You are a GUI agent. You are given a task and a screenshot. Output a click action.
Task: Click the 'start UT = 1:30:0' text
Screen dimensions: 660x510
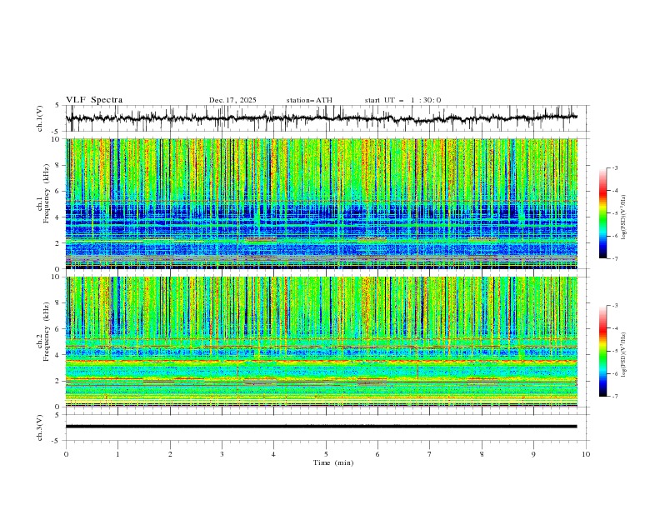(x=402, y=100)
